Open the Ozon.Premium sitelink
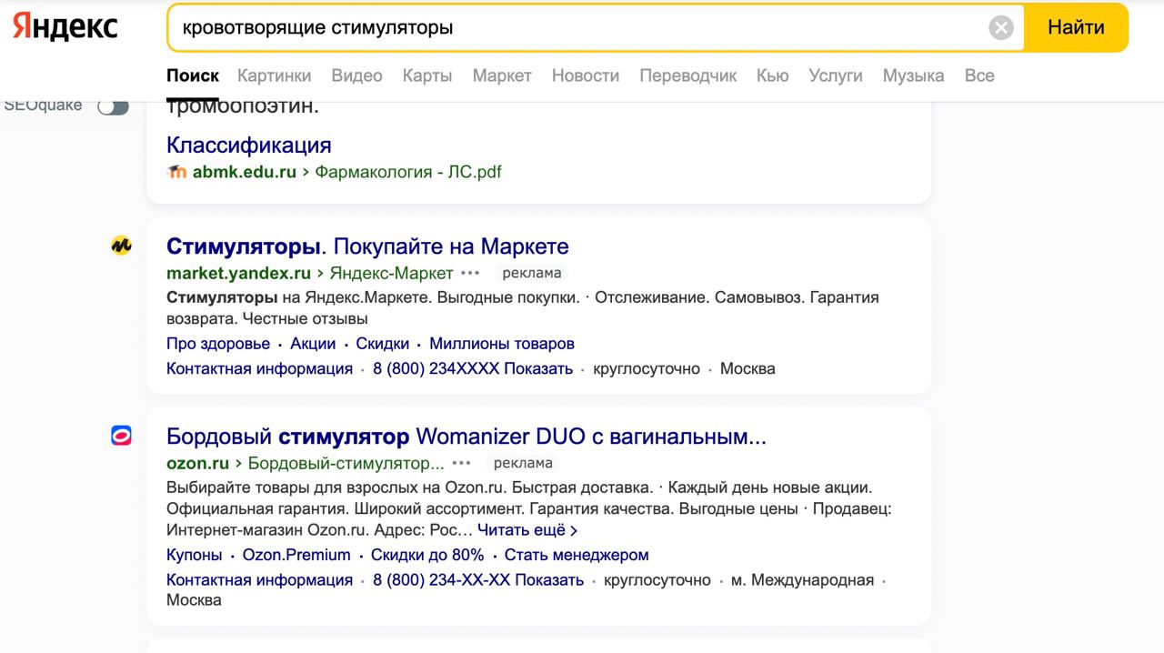The height and width of the screenshot is (653, 1164). pos(296,555)
